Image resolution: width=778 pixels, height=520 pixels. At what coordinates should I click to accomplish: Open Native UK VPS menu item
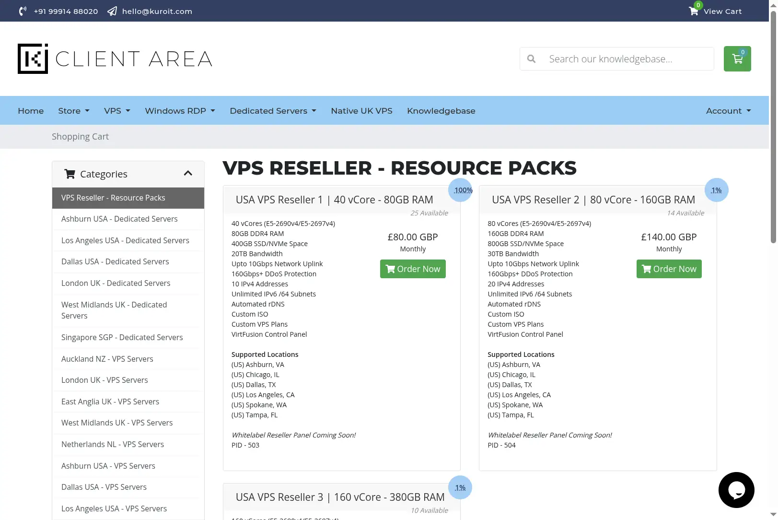[361, 111]
